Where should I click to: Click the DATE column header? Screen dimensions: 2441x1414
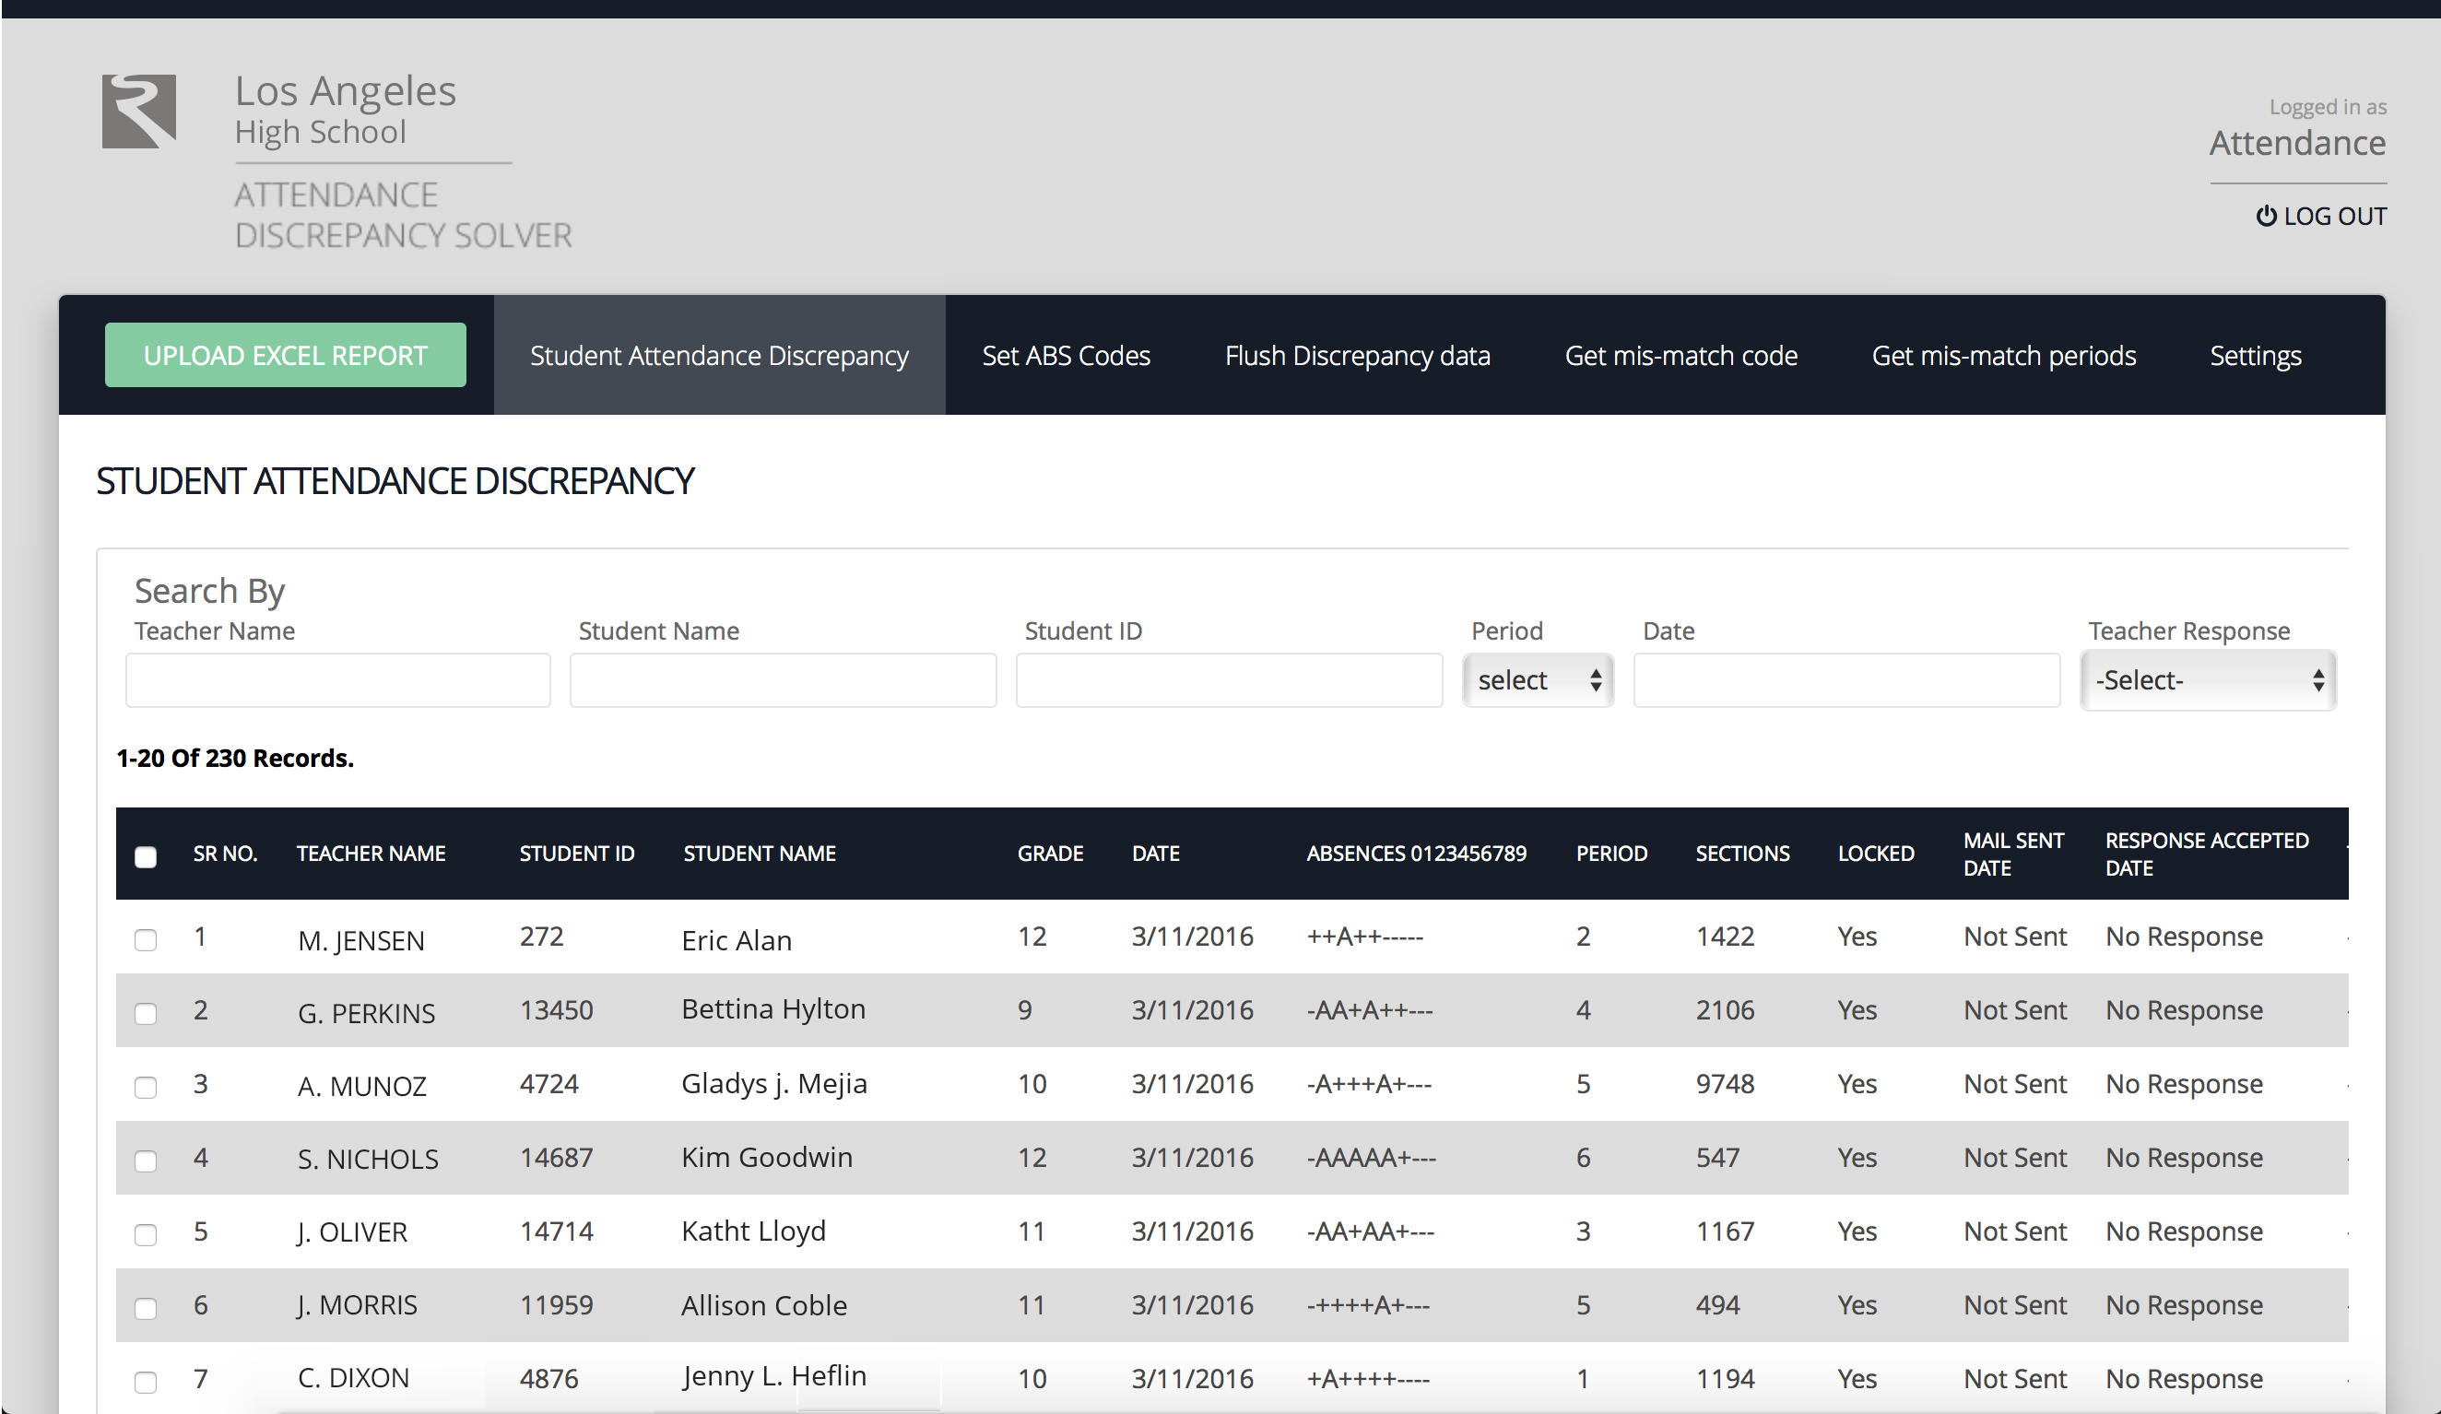(1156, 854)
